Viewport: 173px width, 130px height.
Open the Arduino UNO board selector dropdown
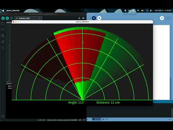(x=28, y=18)
